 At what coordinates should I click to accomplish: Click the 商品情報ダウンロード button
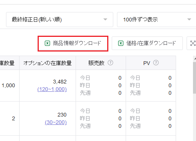pos(73,43)
